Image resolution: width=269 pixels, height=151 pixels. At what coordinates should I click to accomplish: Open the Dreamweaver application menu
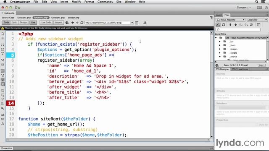[x=20, y=2]
